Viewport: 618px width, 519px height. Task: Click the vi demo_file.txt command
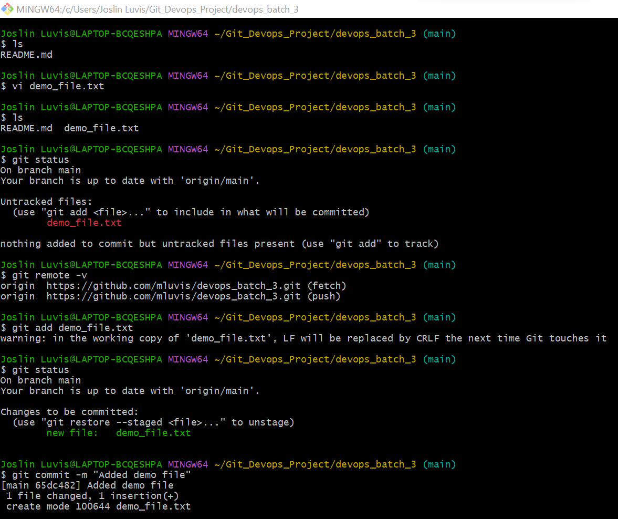[53, 86]
